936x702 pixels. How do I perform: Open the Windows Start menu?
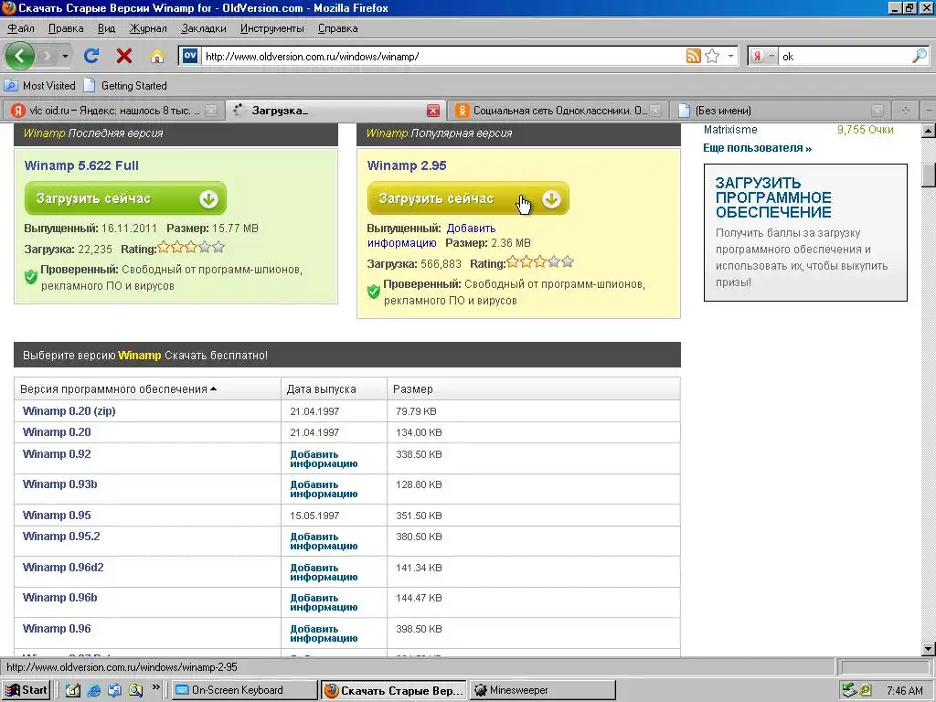26,690
